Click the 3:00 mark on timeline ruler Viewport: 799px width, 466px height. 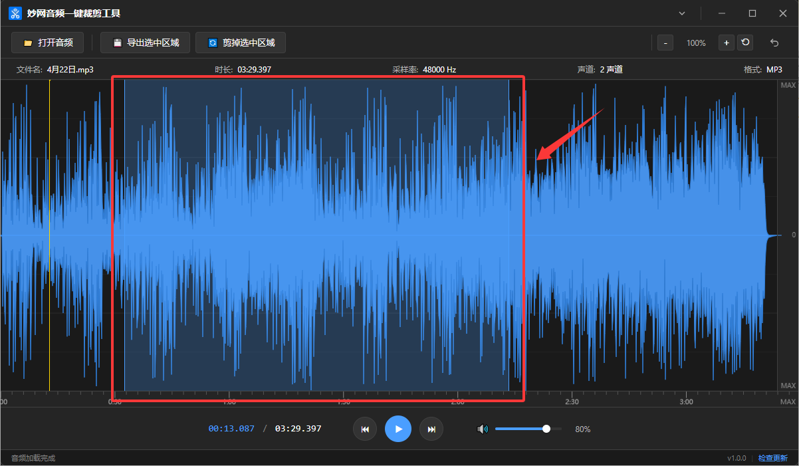pos(686,401)
